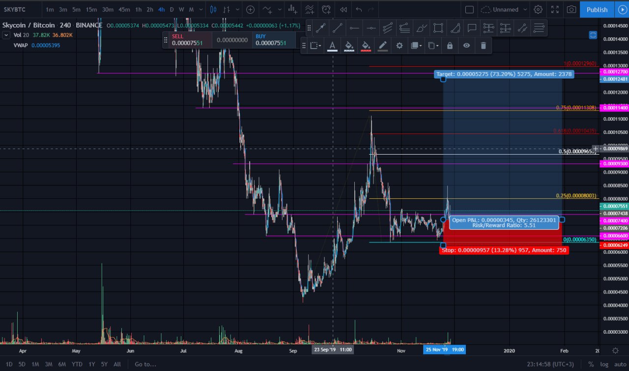
Task: Click the order quantity field 0.00000000
Action: pos(232,40)
